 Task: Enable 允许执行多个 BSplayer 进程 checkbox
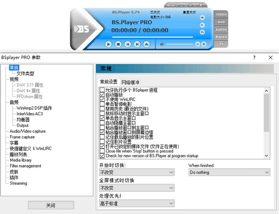point(102,89)
